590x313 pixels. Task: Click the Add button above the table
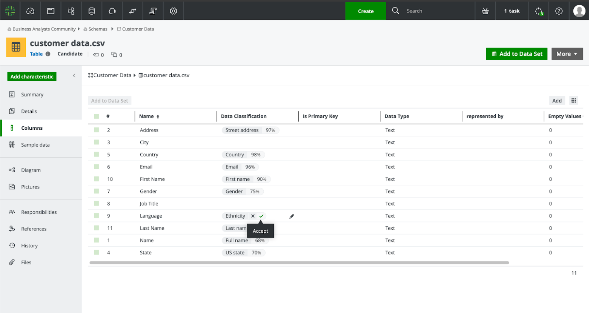click(557, 100)
